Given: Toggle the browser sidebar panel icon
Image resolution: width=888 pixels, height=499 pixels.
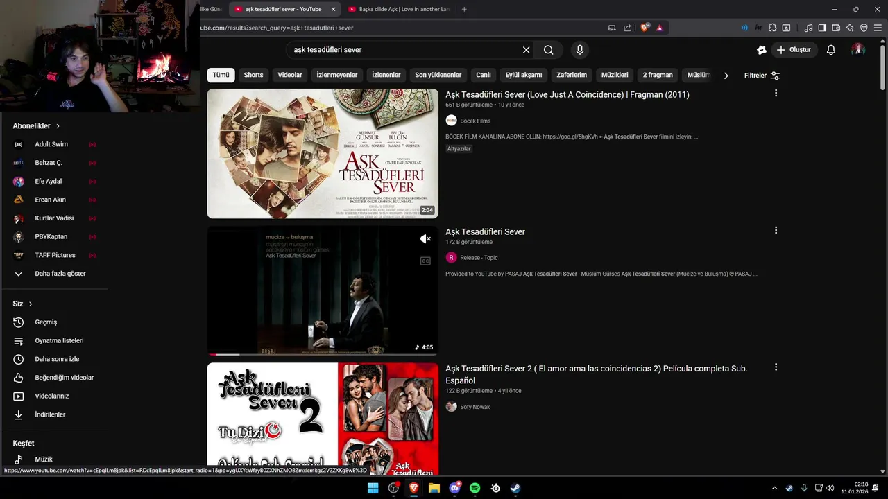Looking at the screenshot, I should [822, 28].
